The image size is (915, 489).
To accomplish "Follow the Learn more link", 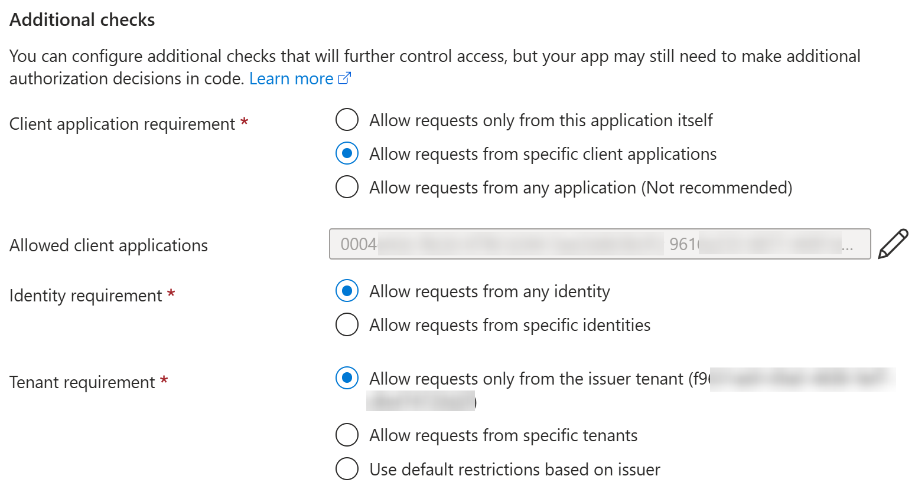I will (x=291, y=78).
